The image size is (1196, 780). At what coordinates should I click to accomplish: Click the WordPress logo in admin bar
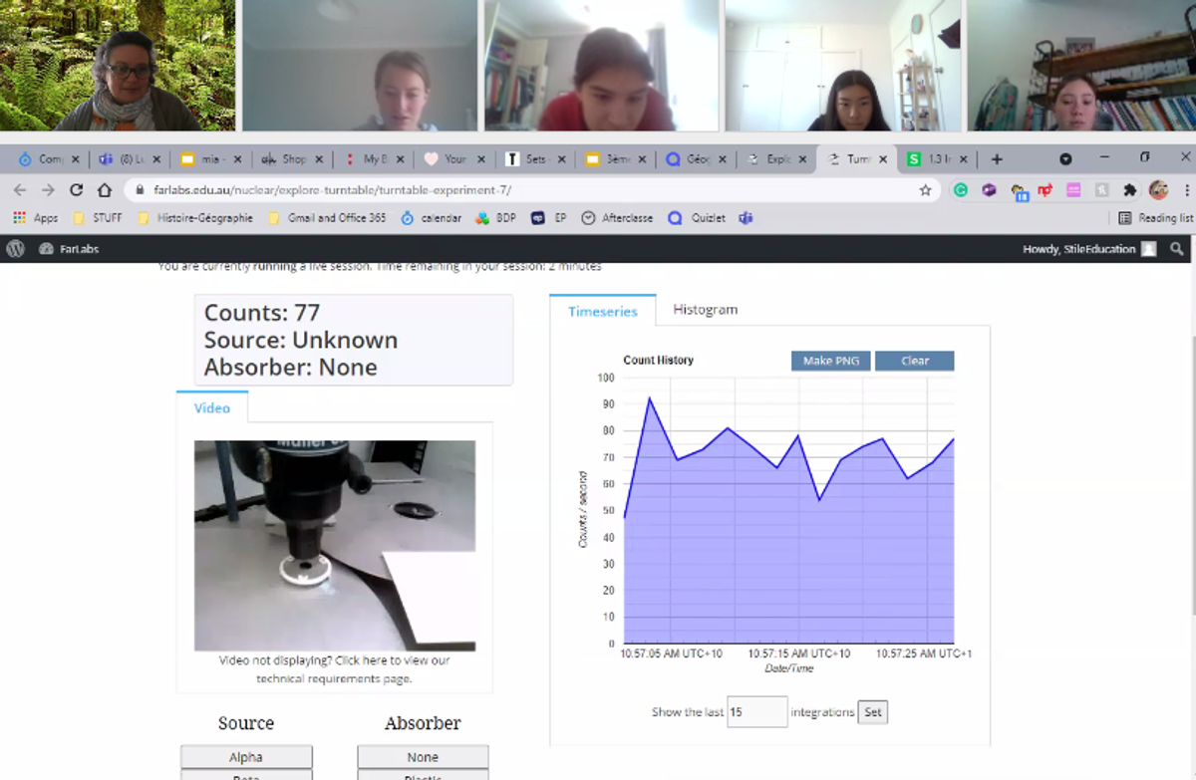click(14, 249)
